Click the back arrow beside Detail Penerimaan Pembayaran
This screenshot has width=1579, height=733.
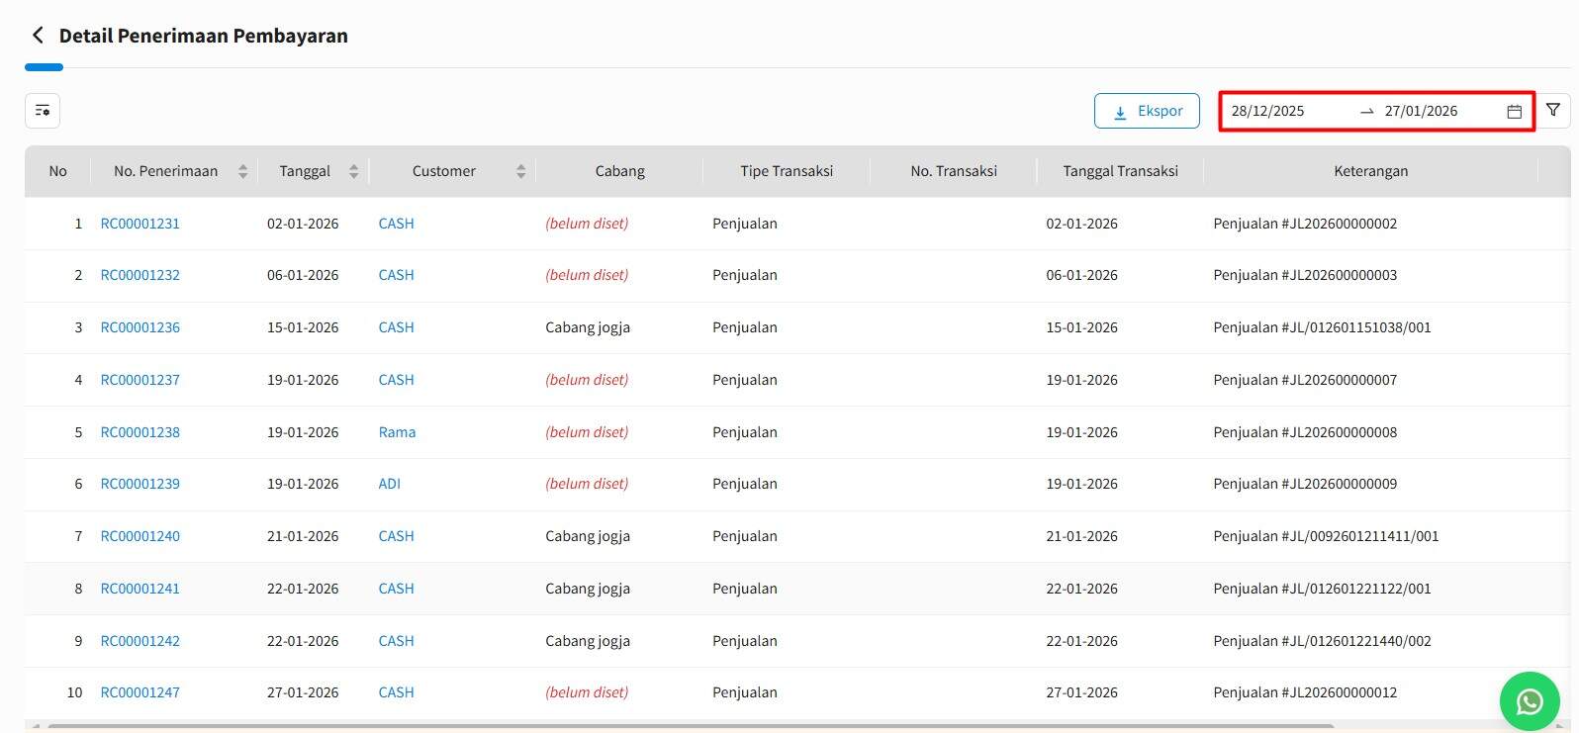[x=38, y=36]
